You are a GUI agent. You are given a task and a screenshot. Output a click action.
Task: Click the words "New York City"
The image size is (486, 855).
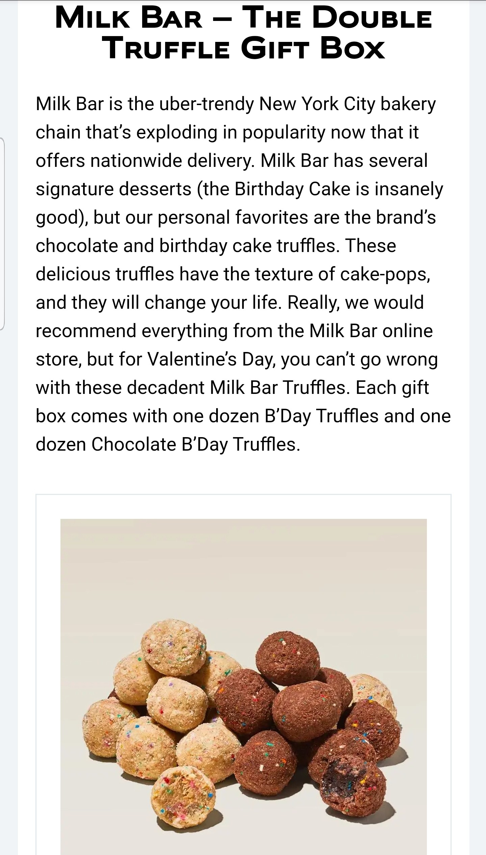[317, 104]
